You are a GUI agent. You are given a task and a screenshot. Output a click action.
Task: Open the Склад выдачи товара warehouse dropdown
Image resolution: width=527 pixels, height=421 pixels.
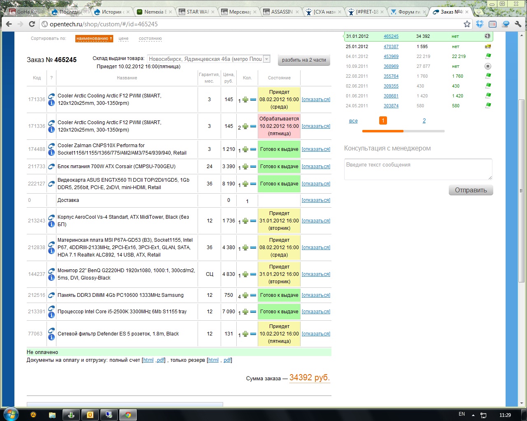[266, 59]
